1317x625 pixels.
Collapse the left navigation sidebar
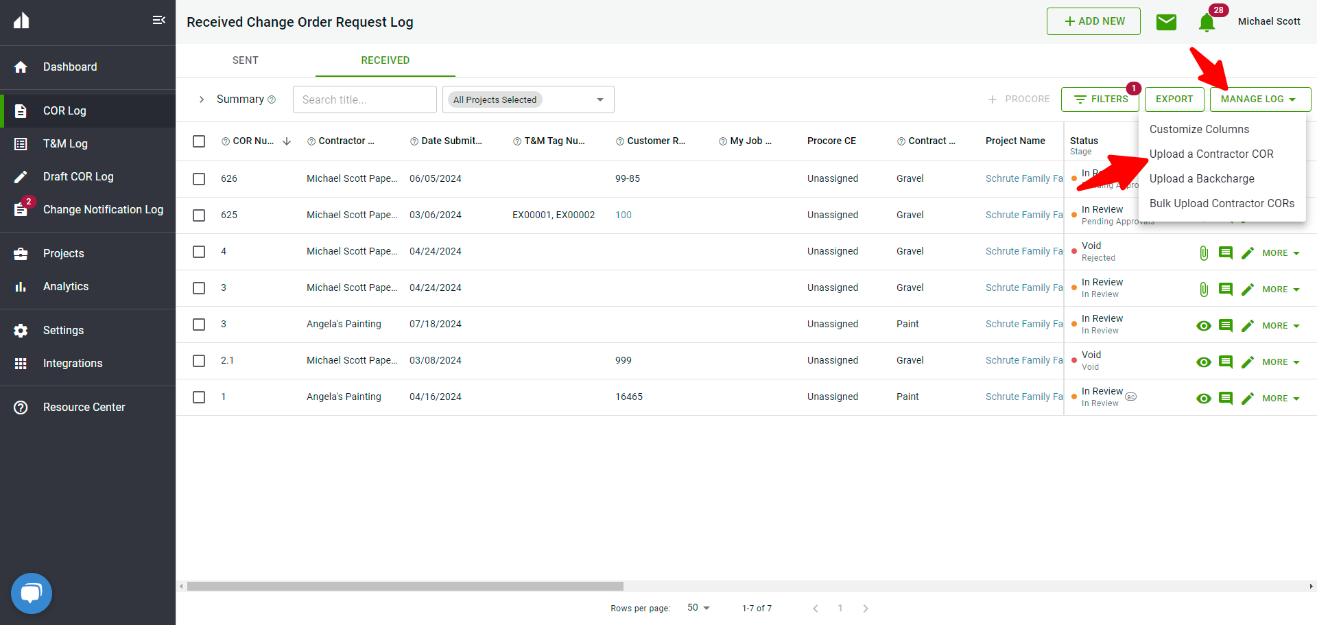tap(158, 20)
